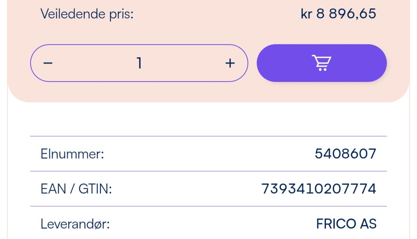Click the "Elnummer:" label

point(72,154)
